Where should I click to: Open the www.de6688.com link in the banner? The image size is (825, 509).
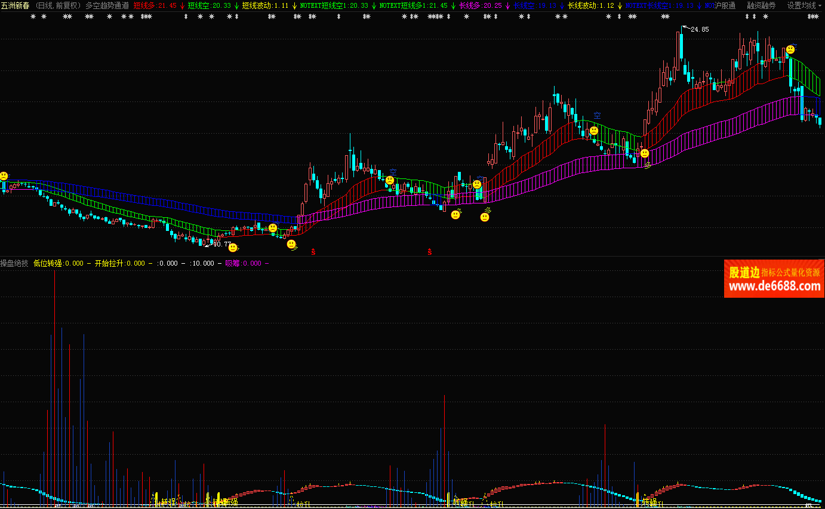click(774, 286)
